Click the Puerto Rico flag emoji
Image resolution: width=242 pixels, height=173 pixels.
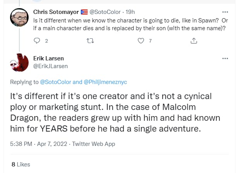click(x=84, y=12)
